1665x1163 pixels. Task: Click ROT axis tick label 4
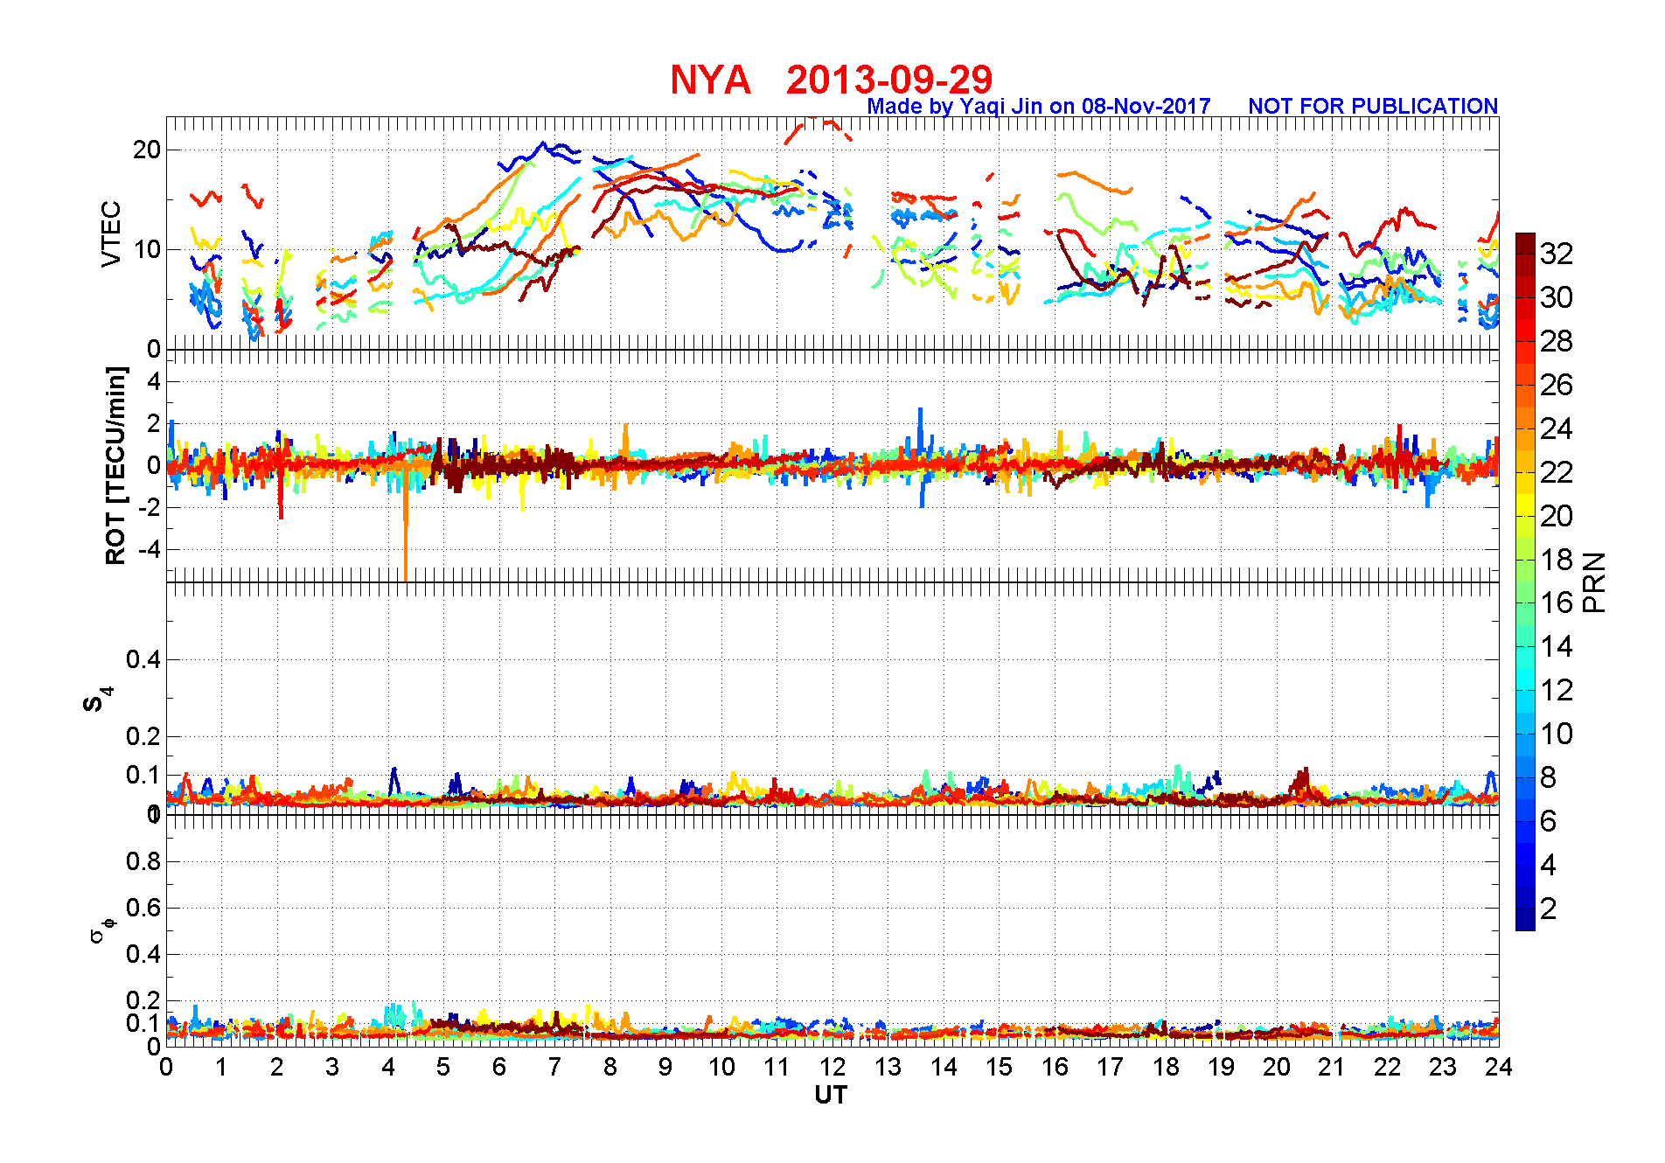click(x=155, y=381)
